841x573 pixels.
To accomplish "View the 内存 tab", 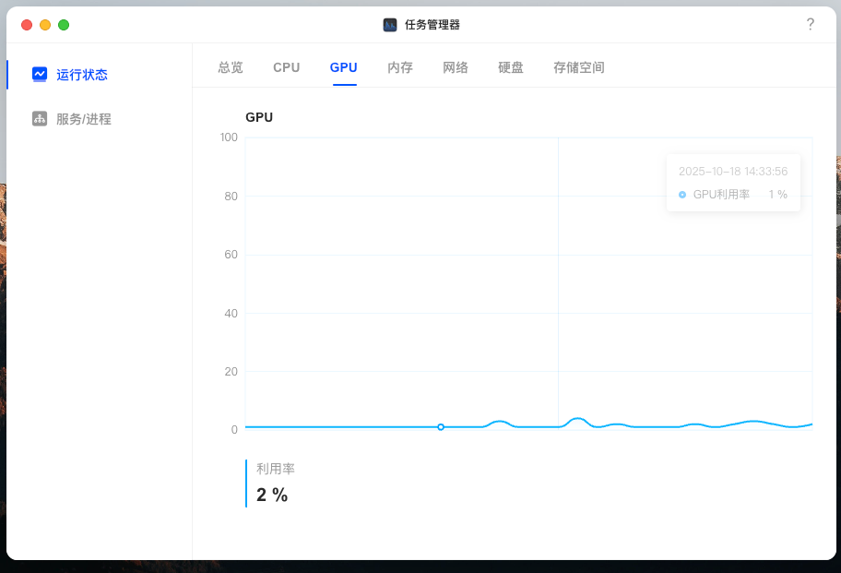I will [399, 67].
